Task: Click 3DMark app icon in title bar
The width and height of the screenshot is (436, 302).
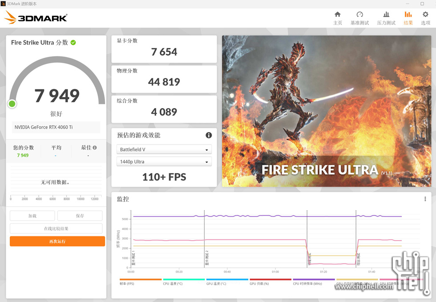Action: click(x=3, y=4)
